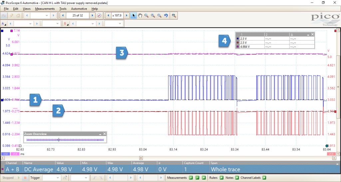The height and width of the screenshot is (182, 341).
Task: Click the Zoom Overview waveform thumbnail
Action: 65,140
